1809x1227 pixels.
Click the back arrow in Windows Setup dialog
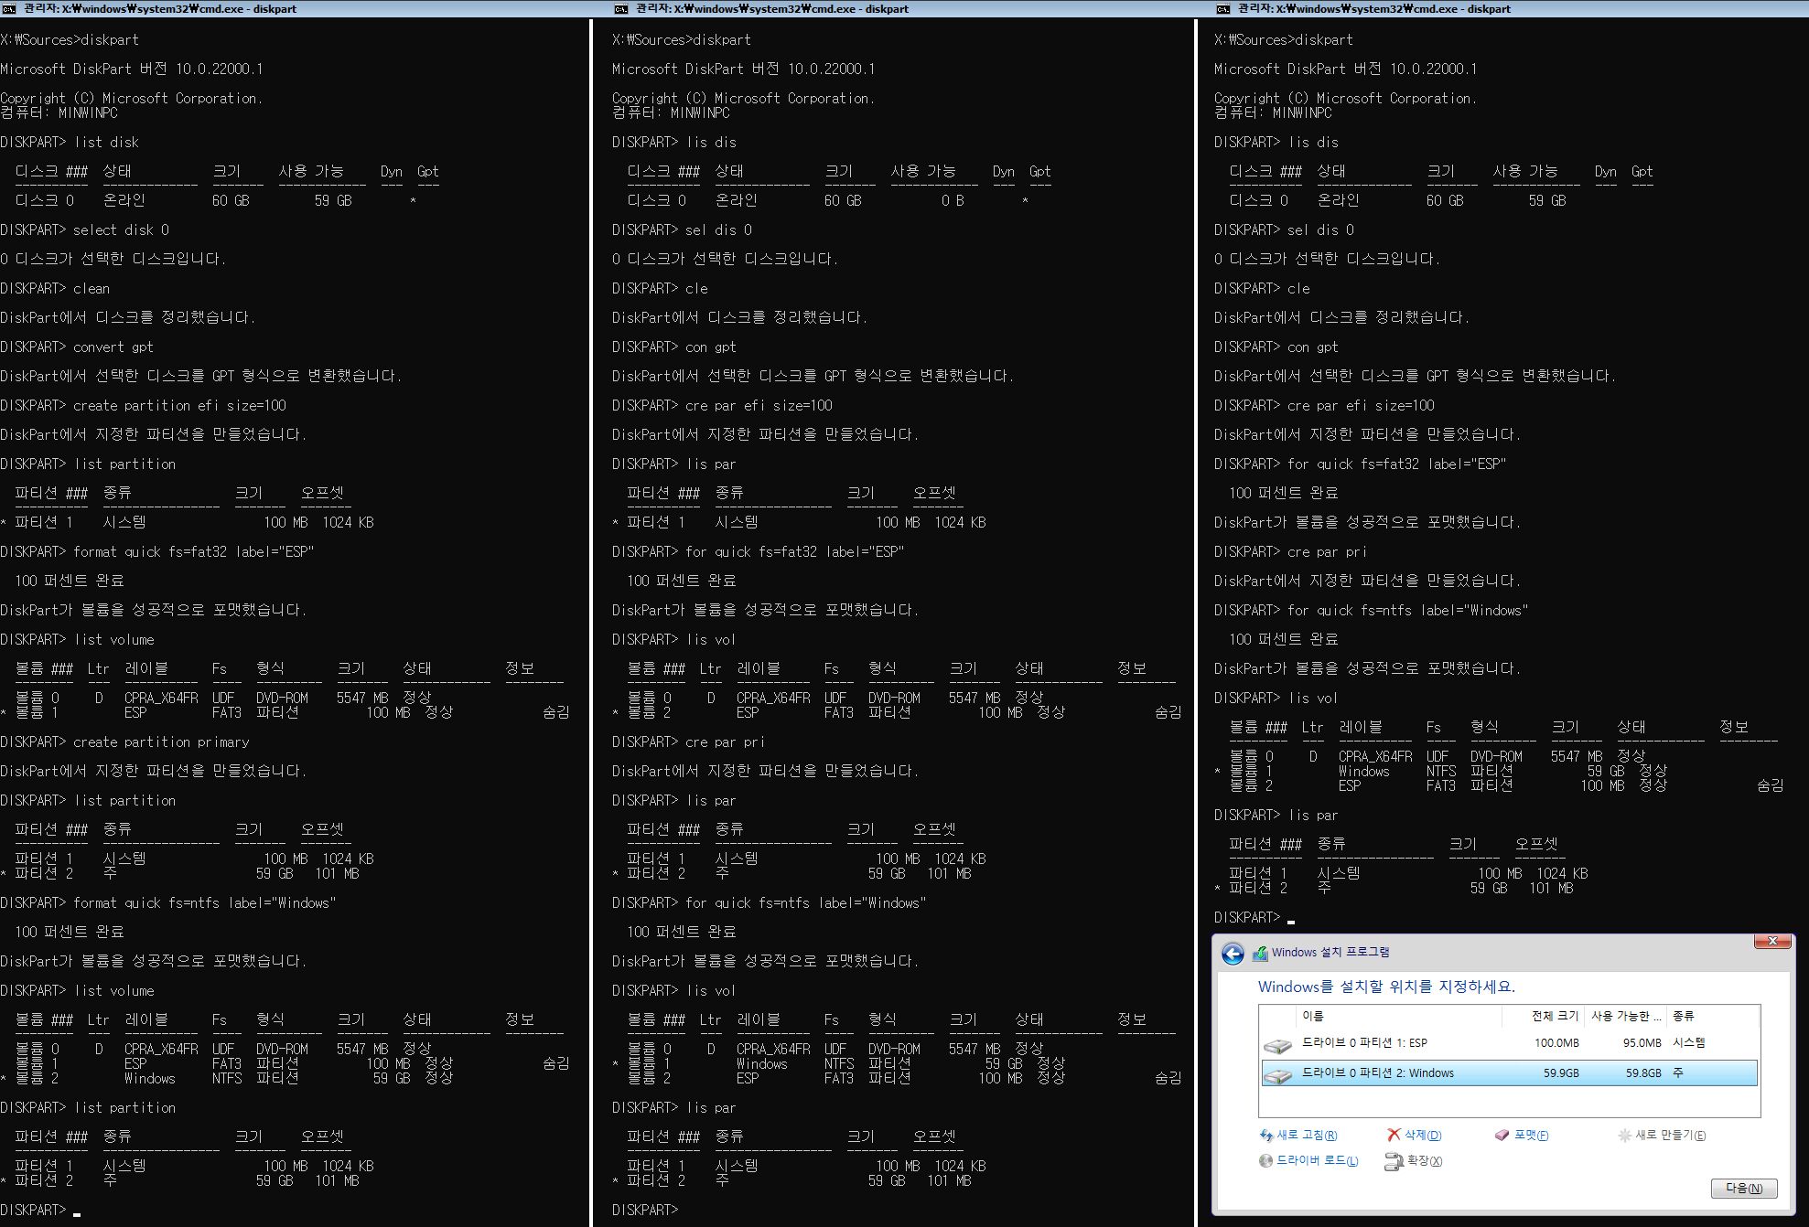1233,954
